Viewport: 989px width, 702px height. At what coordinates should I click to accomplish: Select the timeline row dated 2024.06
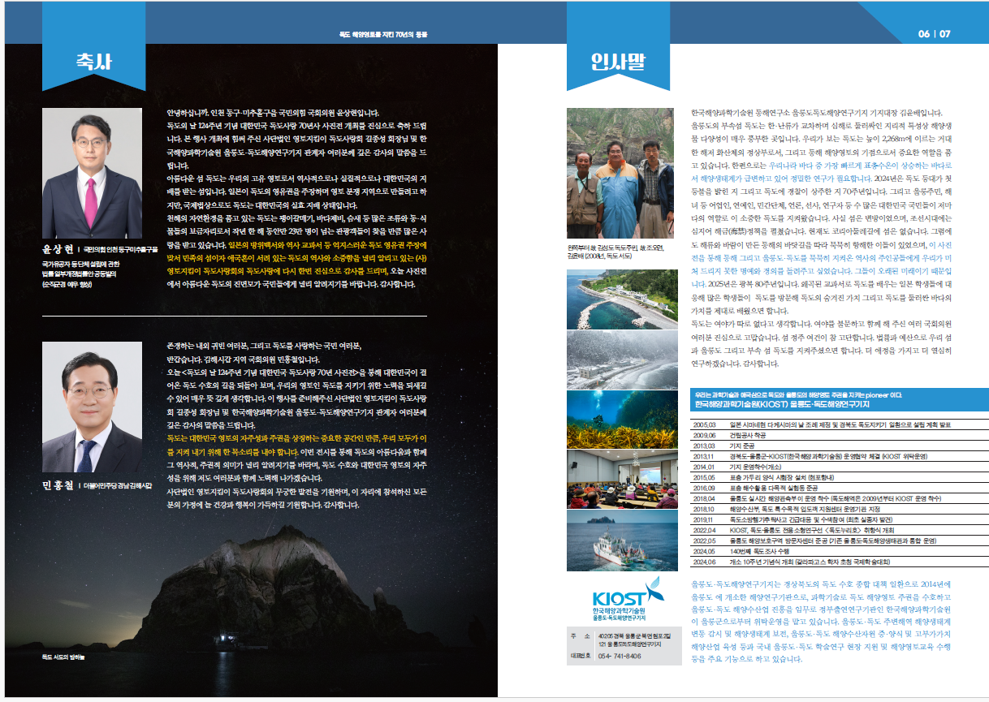click(x=840, y=562)
